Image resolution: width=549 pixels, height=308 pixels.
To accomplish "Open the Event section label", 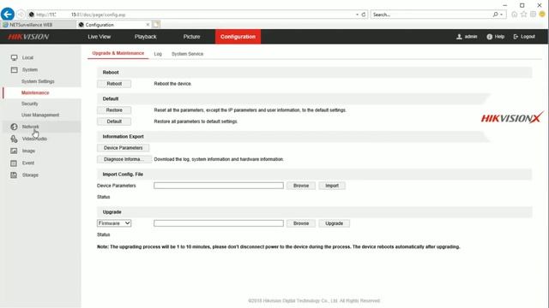I will tap(28, 163).
